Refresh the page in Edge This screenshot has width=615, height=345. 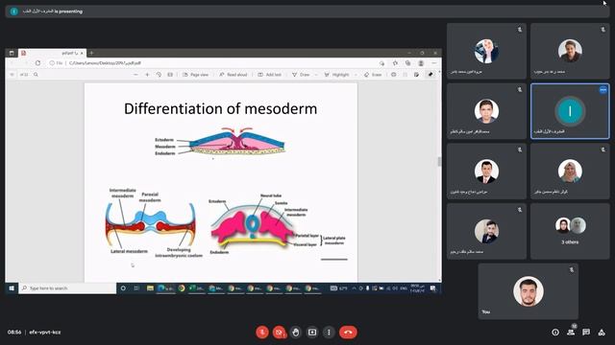37,63
